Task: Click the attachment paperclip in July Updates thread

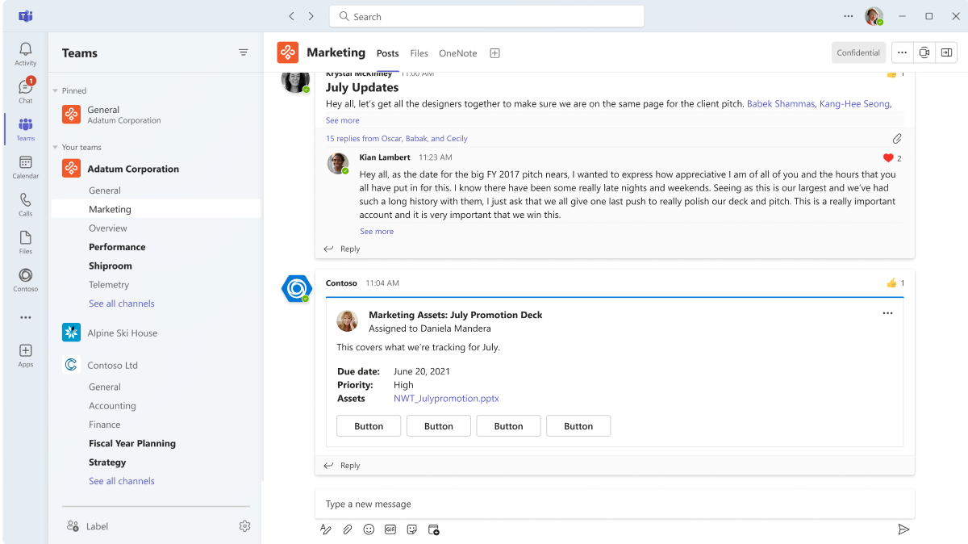Action: [x=897, y=139]
